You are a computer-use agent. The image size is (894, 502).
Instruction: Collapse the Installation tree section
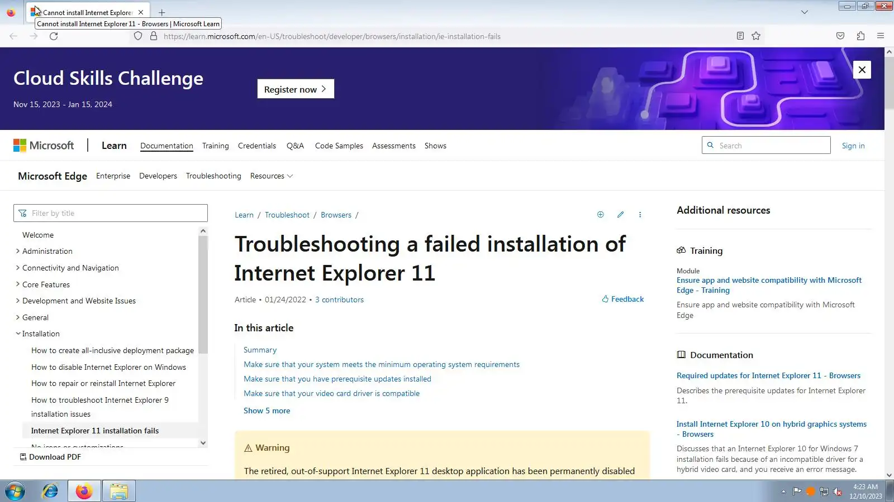point(18,334)
